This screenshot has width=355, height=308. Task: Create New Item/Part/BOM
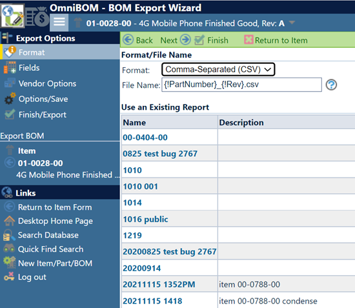tap(56, 263)
